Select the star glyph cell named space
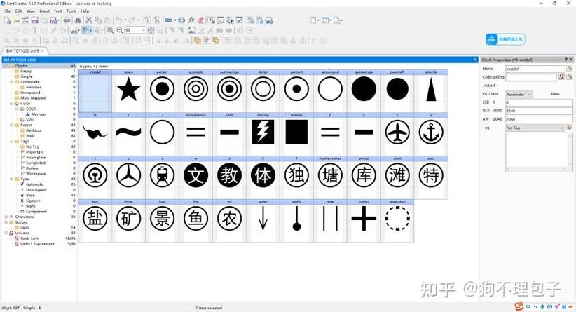The width and height of the screenshot is (576, 312). [x=128, y=90]
